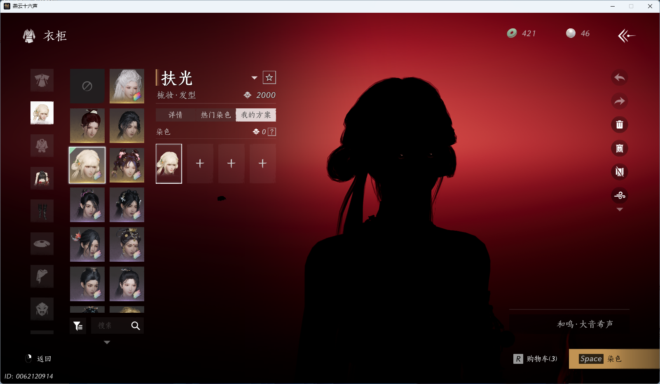
Task: Click the undo arrow icon
Action: click(x=619, y=78)
